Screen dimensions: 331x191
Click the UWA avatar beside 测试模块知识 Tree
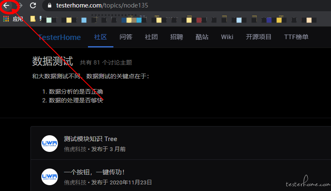click(x=49, y=144)
